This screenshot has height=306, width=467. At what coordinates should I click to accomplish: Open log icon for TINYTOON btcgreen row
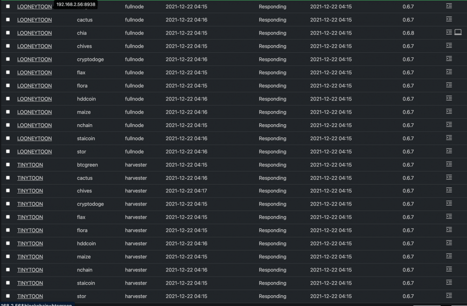[x=449, y=164]
